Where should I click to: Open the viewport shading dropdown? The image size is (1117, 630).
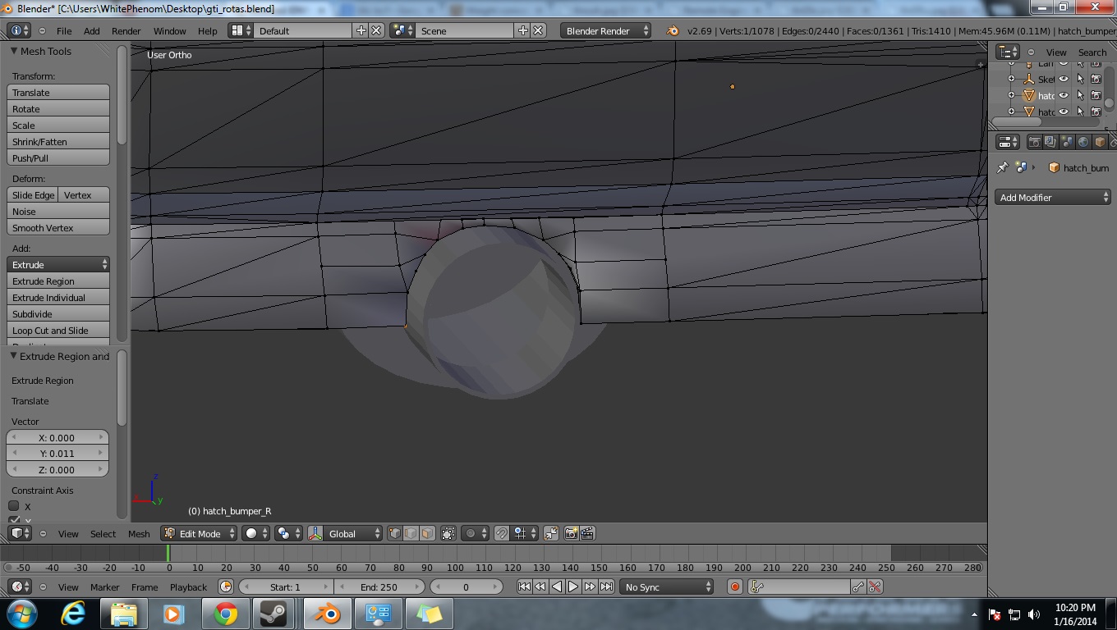257,534
